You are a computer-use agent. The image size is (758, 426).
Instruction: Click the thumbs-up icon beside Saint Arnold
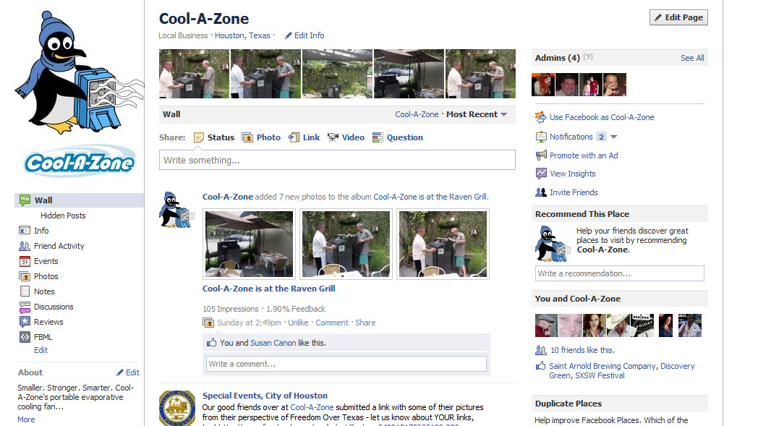click(x=540, y=366)
